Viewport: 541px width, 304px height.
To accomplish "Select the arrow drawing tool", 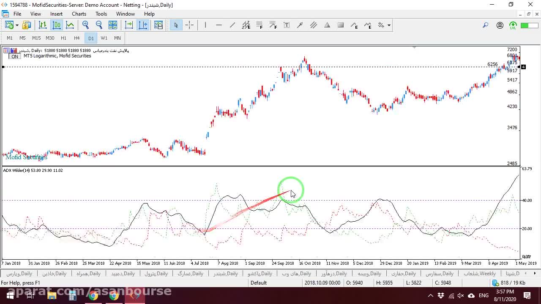I will (x=300, y=25).
